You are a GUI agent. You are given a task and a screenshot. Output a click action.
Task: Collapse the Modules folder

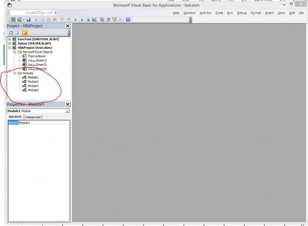pos(14,73)
